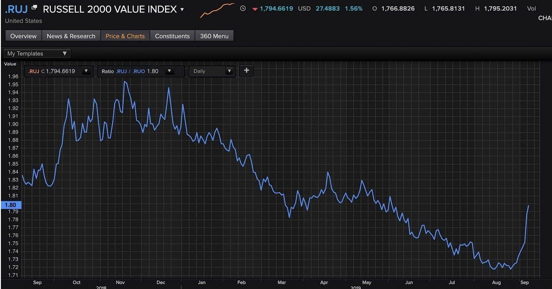This screenshot has height=289, width=552.
Task: Open the Constituents tab
Action: coord(172,36)
